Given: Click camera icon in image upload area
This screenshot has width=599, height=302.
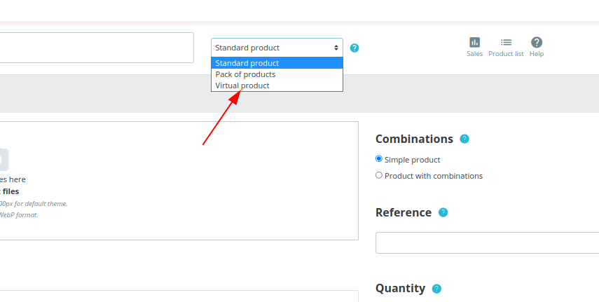Looking at the screenshot, I should 3,159.
